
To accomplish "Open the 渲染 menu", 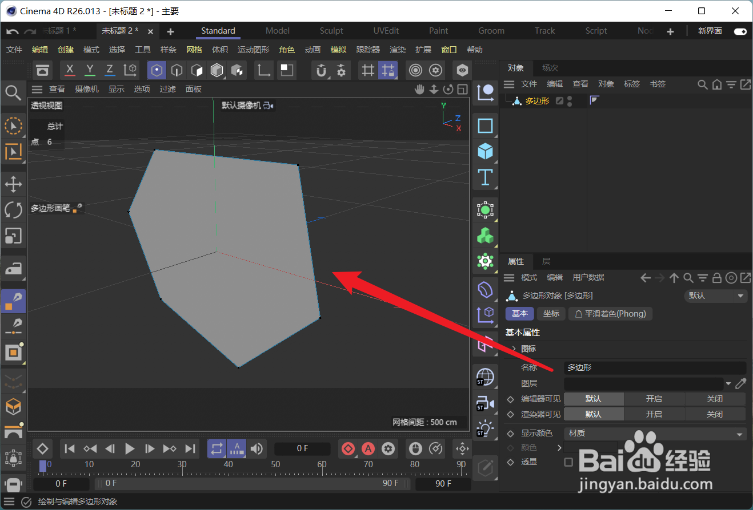I will (397, 50).
